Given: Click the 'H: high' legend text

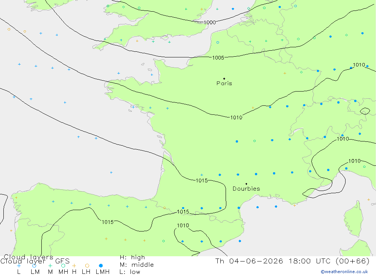Looking at the screenshot, I should pyautogui.click(x=132, y=257).
